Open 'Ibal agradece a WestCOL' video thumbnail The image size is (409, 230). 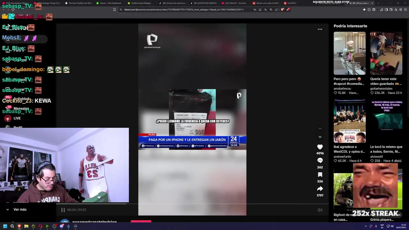point(350,121)
